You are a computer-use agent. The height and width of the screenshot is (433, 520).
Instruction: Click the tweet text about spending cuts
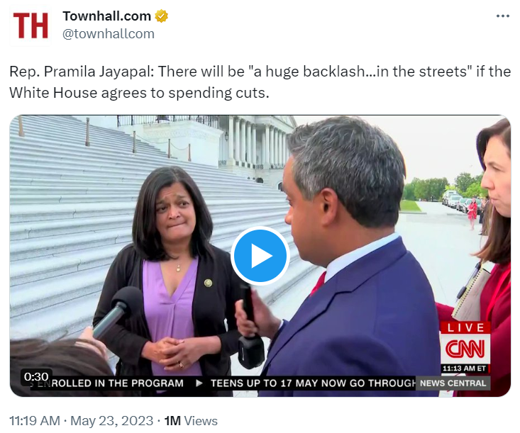point(260,82)
